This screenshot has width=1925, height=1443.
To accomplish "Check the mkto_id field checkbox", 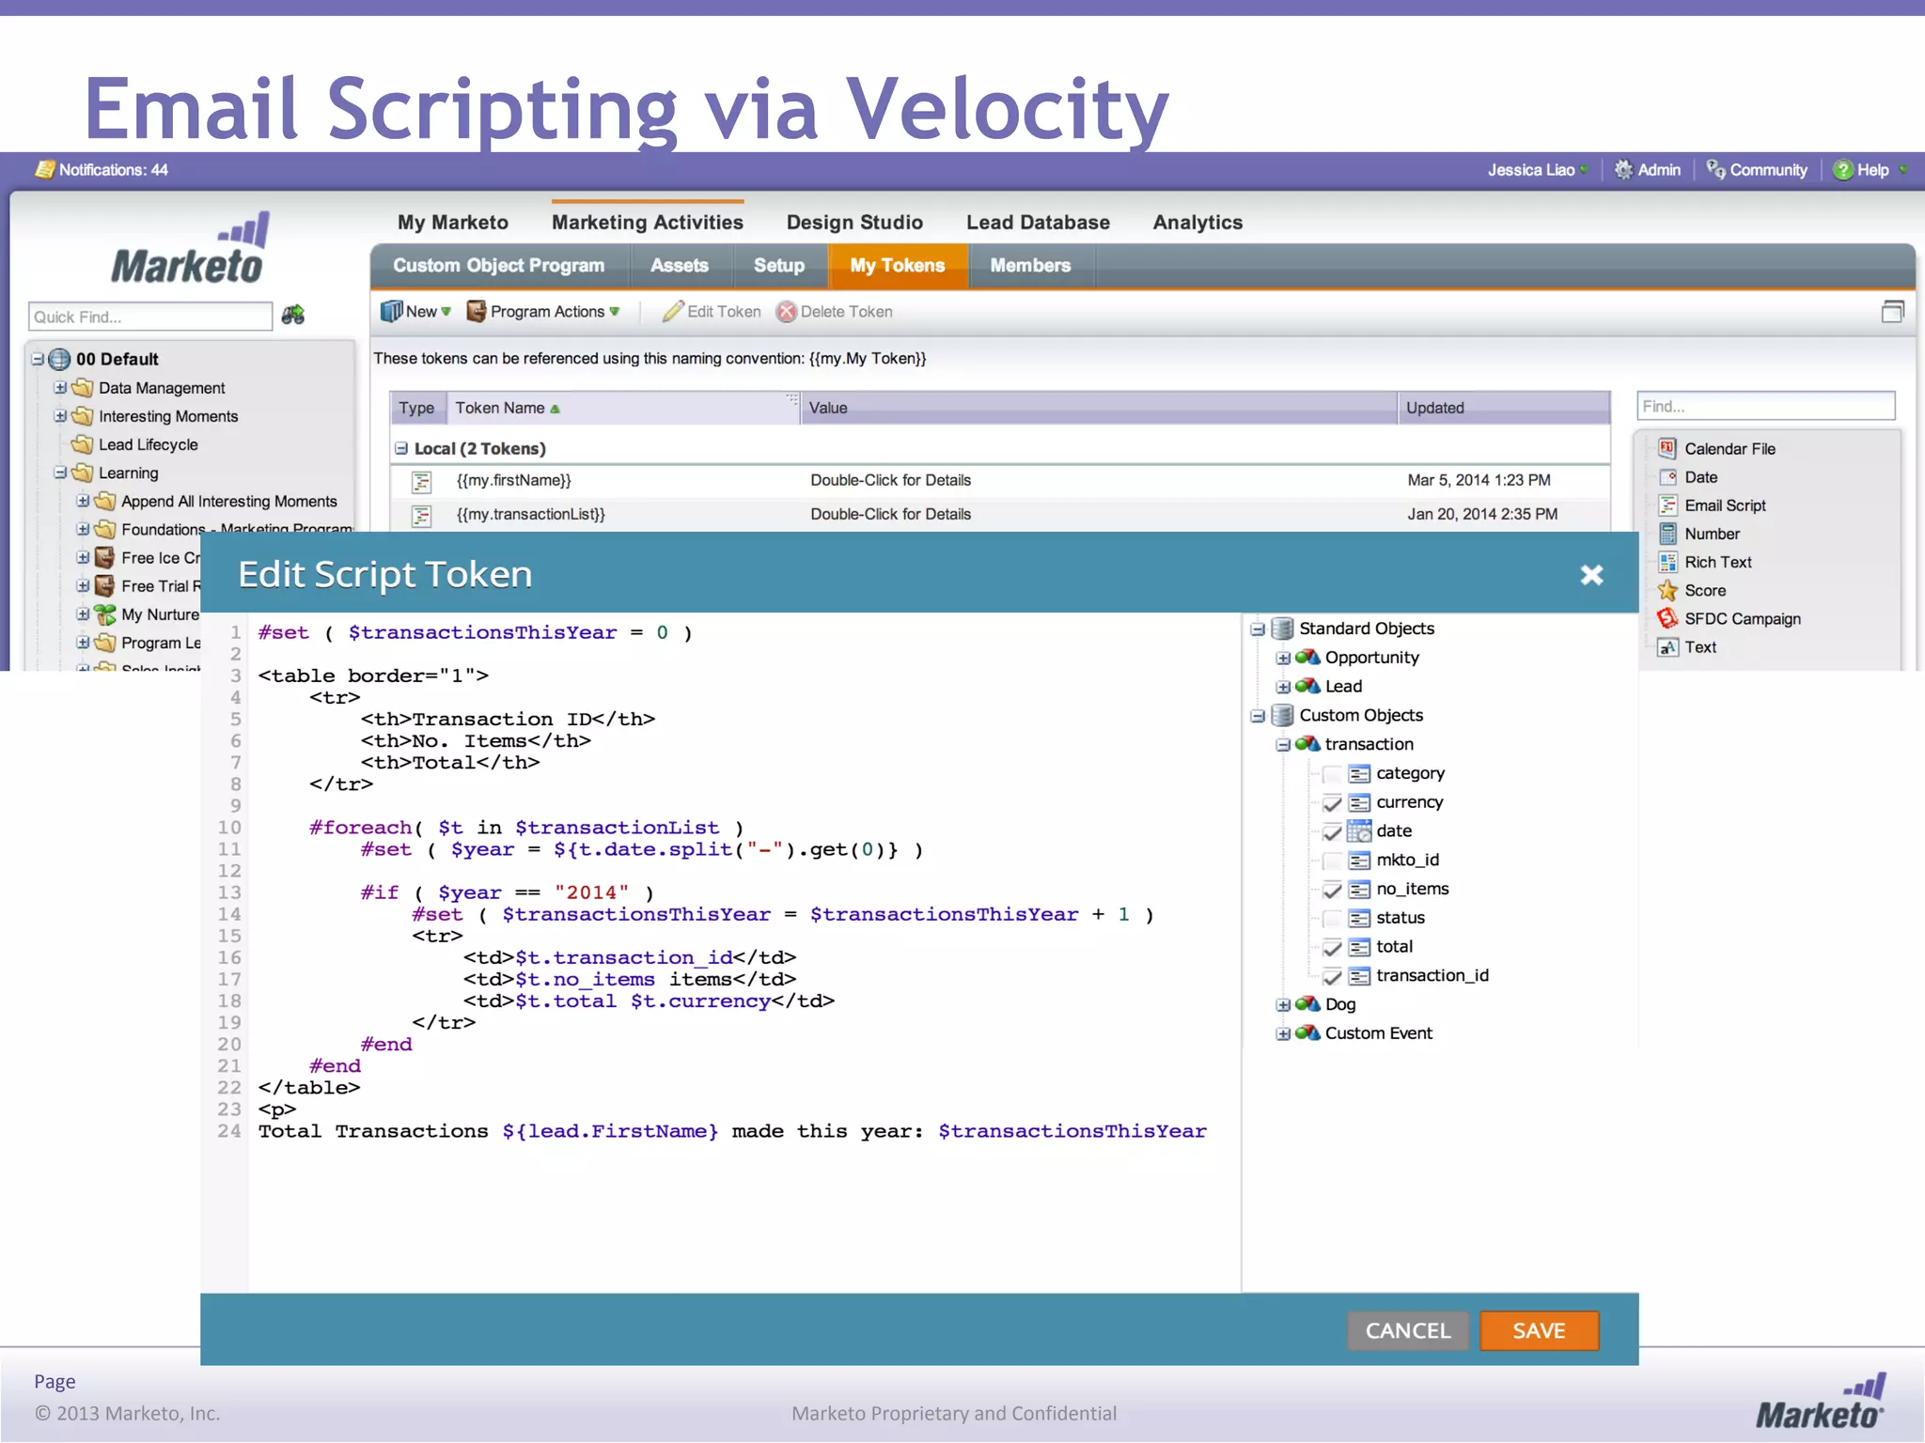I will tap(1332, 861).
